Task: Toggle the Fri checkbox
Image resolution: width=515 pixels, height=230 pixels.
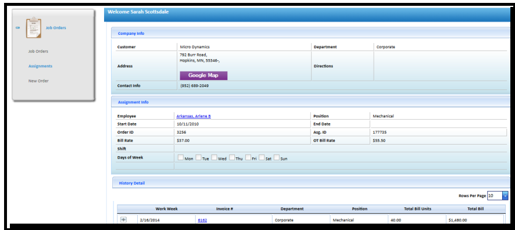Action: click(x=248, y=157)
